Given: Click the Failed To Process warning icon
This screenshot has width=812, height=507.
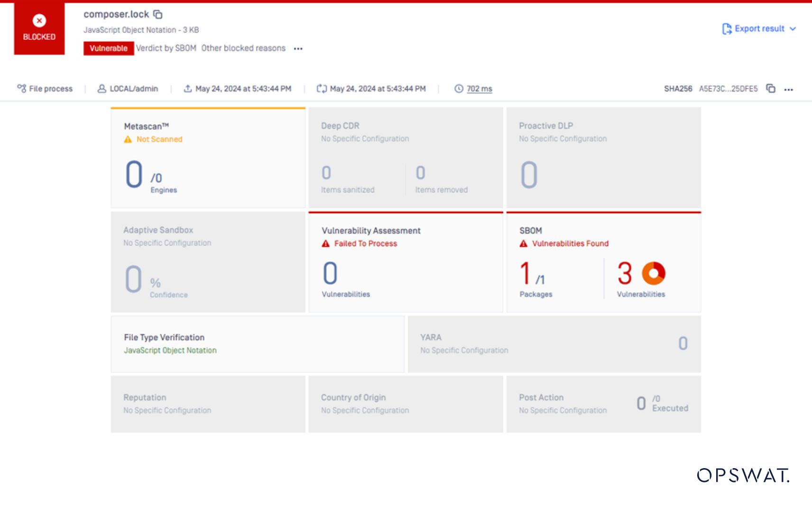Looking at the screenshot, I should click(326, 244).
